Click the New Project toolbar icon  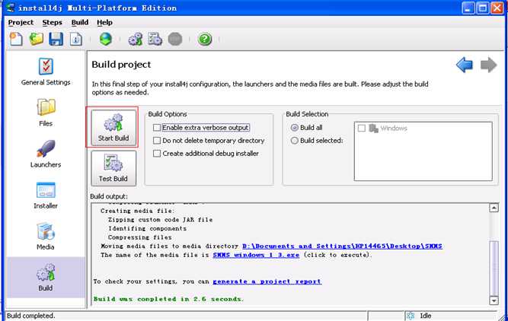(15, 39)
